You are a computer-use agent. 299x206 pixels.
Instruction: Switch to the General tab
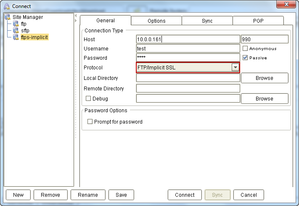tap(106, 21)
